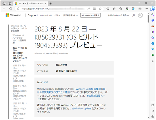Open the Microsoft 365 nav item
The width and height of the screenshot is (156, 120).
pos(46,15)
